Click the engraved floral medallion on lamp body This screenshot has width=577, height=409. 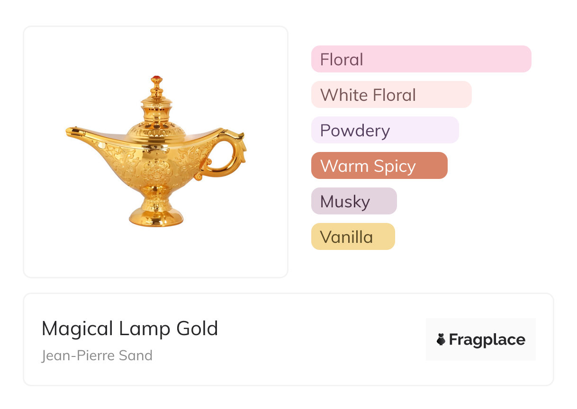point(156,170)
